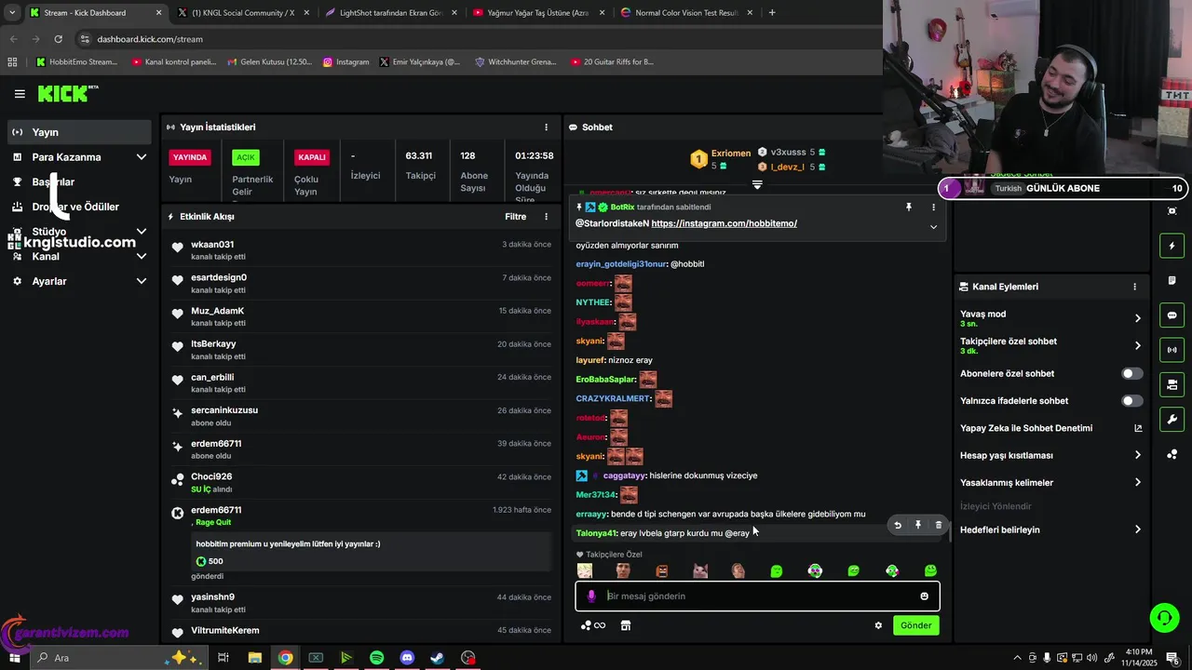Expand the chat leaderboard arrow
The height and width of the screenshot is (670, 1192).
click(757, 185)
